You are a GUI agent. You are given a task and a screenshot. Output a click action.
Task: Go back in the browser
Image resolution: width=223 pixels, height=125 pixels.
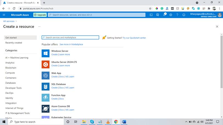pos(4,8)
